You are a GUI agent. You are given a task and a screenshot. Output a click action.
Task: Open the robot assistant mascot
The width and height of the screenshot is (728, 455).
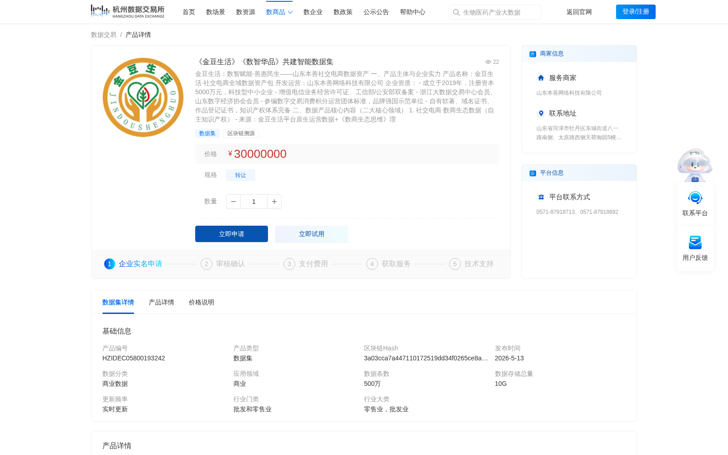(695, 165)
